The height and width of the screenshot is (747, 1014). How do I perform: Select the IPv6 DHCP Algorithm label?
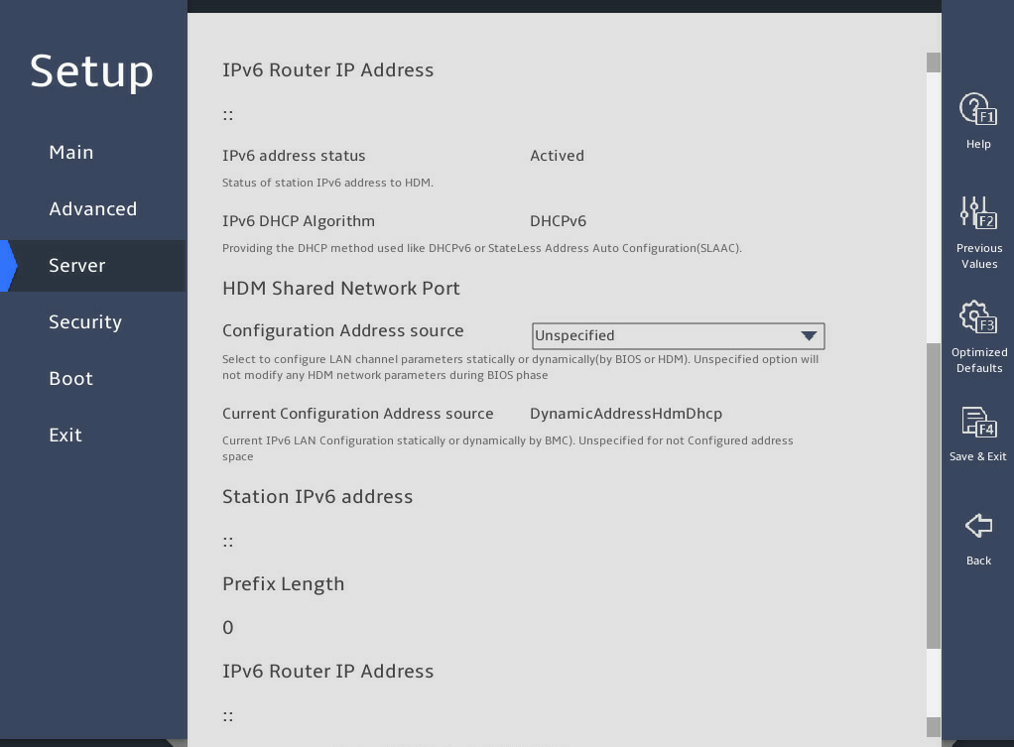coord(298,221)
